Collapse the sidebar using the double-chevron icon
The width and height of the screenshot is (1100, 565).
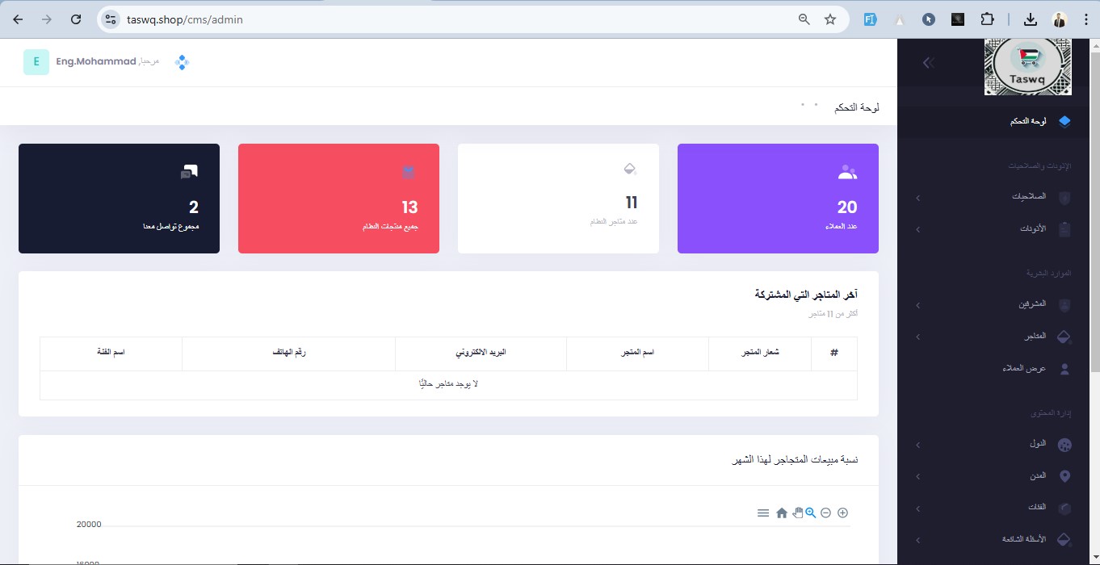pyautogui.click(x=928, y=62)
